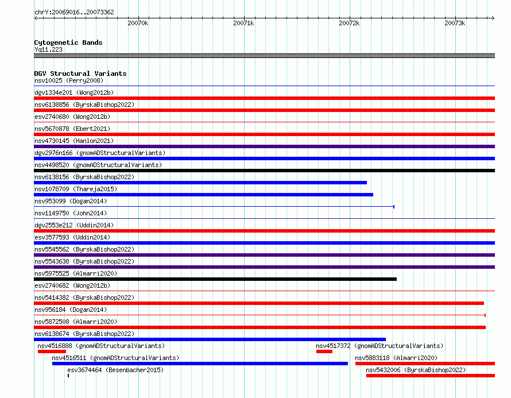
Task: Open dgv2976n166 (gnomADStructuralVariants) label
Action: 100,153
